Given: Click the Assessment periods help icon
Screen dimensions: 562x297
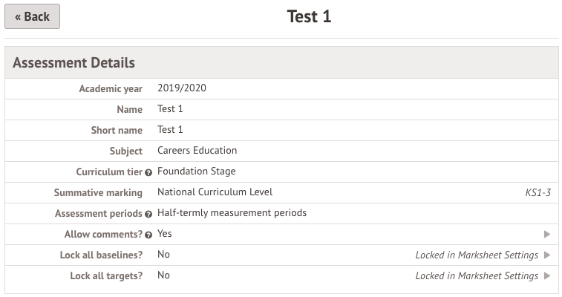Looking at the screenshot, I should [x=148, y=214].
